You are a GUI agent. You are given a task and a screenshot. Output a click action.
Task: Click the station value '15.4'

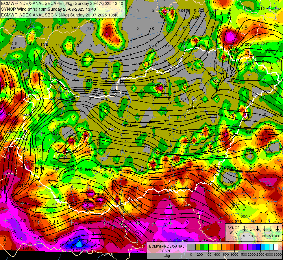(60, 28)
